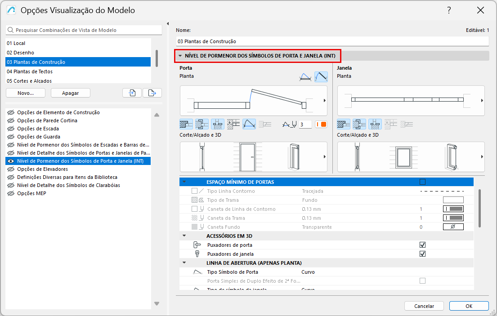Click the settings list vertical scrollbar
Viewport: 497px width, 316px height.
479,209
